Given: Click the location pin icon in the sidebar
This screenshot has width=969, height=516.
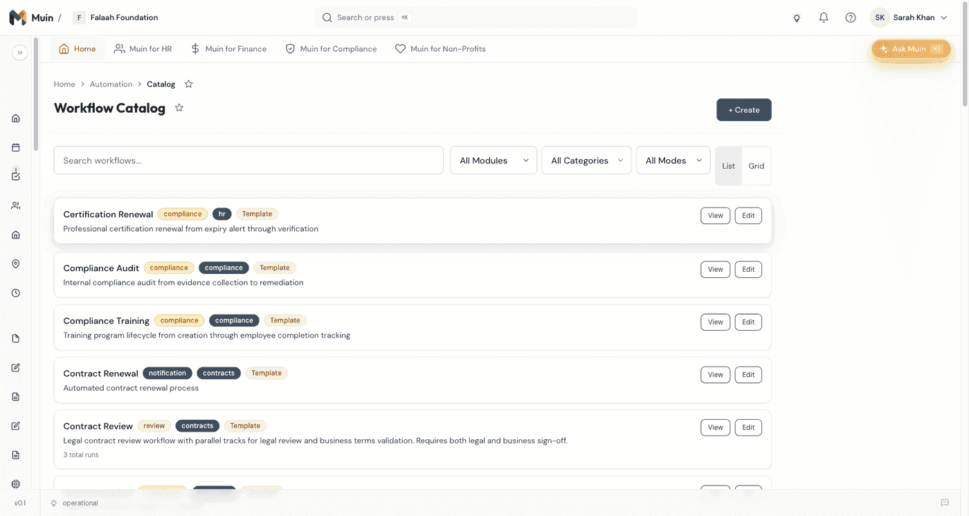Looking at the screenshot, I should pyautogui.click(x=15, y=264).
